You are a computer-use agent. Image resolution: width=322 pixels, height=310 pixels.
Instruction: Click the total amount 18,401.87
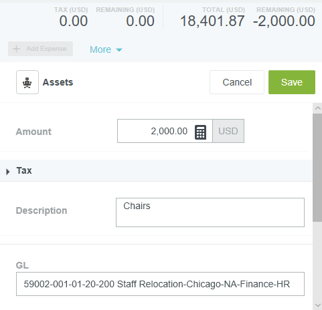(x=212, y=21)
